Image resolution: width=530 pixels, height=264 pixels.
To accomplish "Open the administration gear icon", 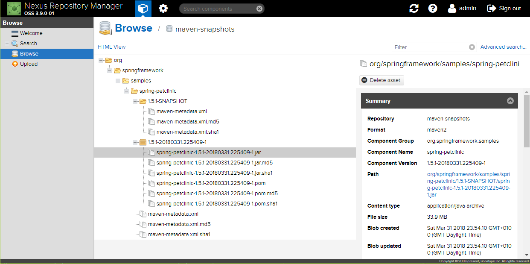I will click(x=163, y=9).
